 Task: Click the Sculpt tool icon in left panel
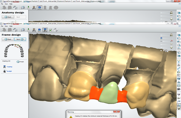click(x=5, y=71)
